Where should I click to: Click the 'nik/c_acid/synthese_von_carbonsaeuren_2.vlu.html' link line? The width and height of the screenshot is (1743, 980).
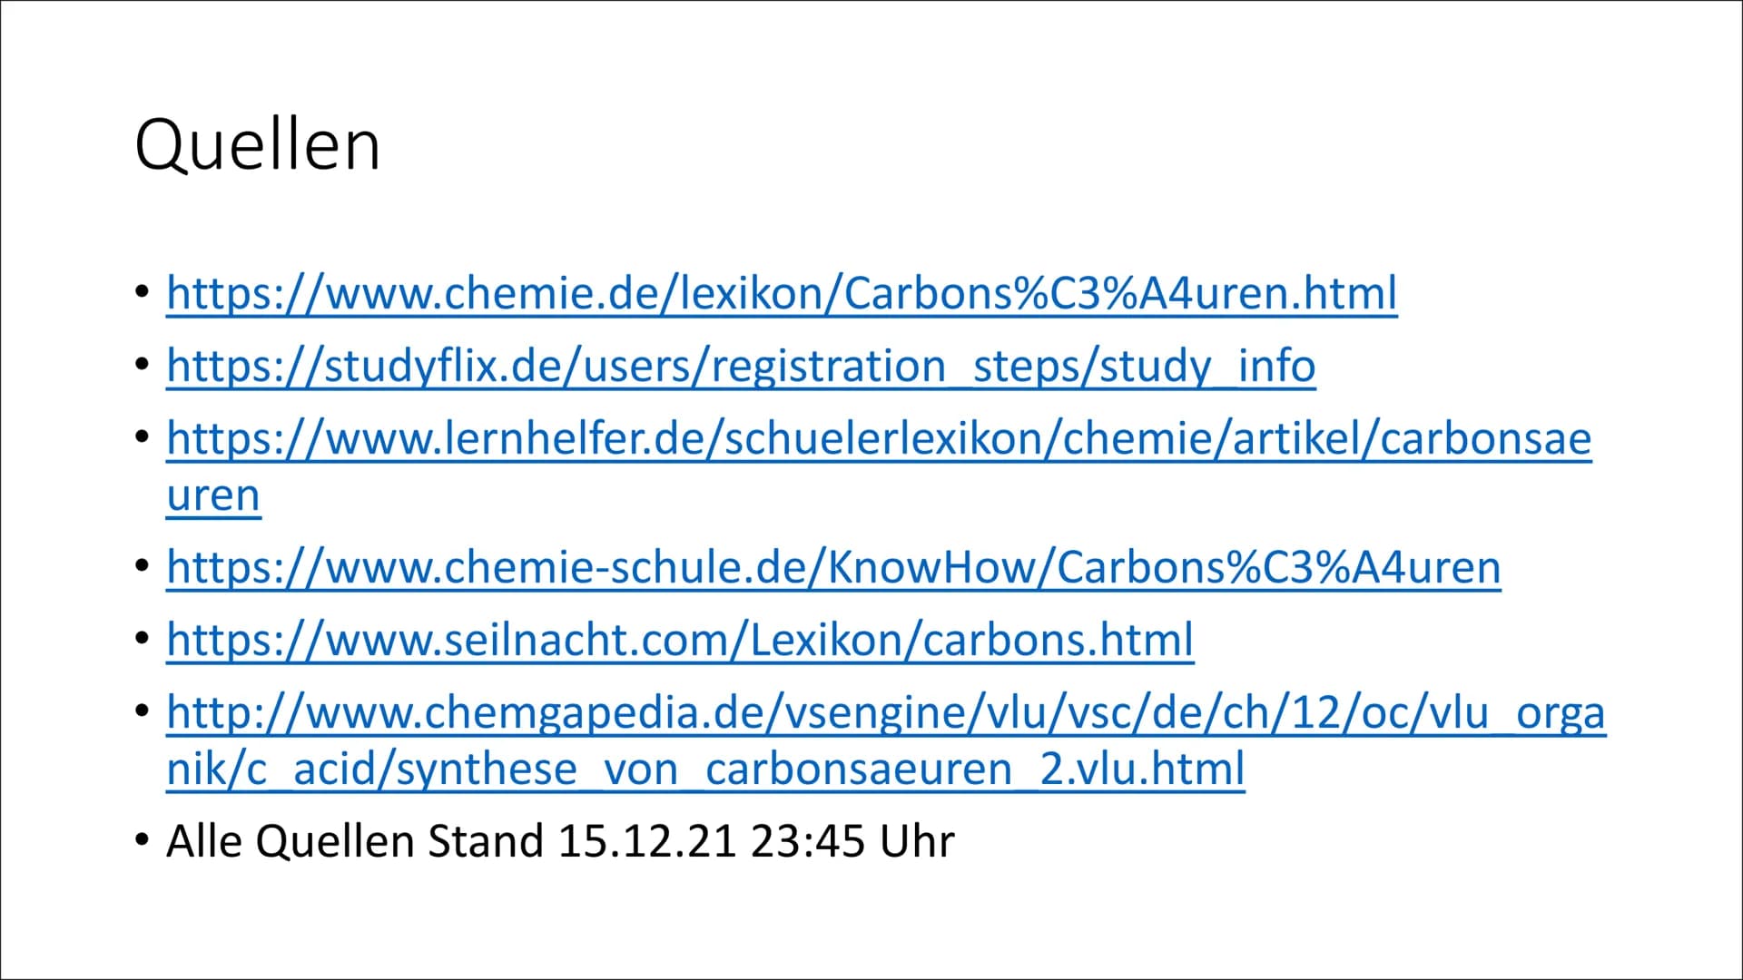705,769
